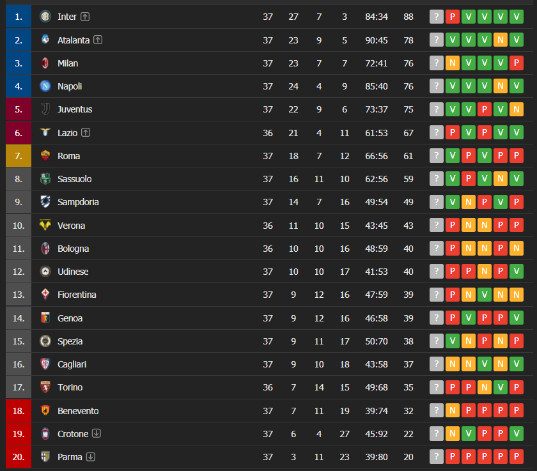Click the up-arrow icon next to Lazio
This screenshot has height=471, width=537.
tap(86, 133)
